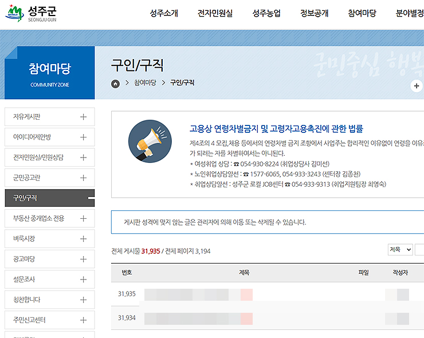The width and height of the screenshot is (424, 338).
Task: Select 구인/구직 sidebar item
Action: click(x=50, y=198)
